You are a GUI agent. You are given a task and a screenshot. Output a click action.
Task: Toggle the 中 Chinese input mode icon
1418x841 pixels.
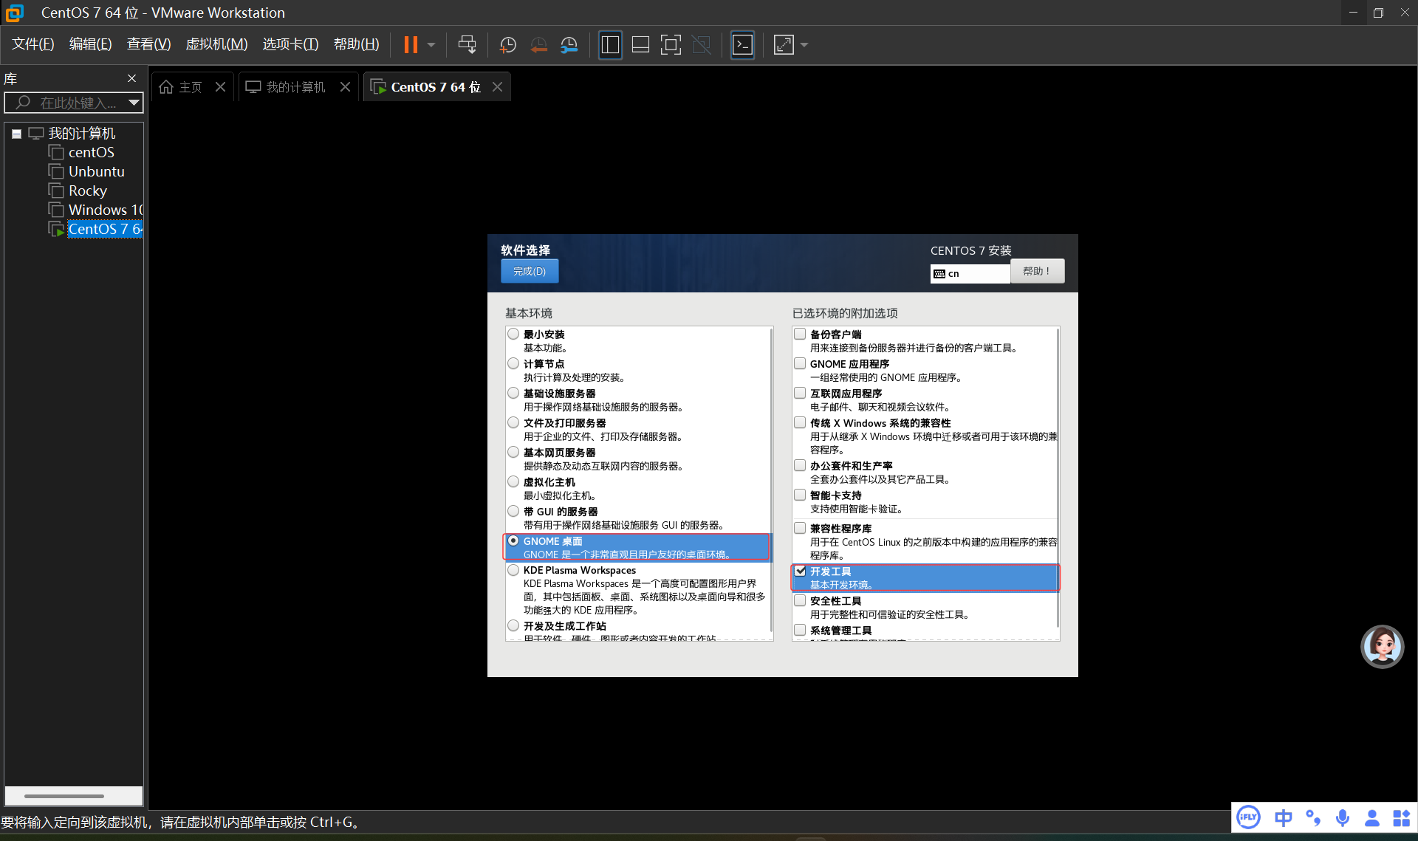pos(1284,817)
